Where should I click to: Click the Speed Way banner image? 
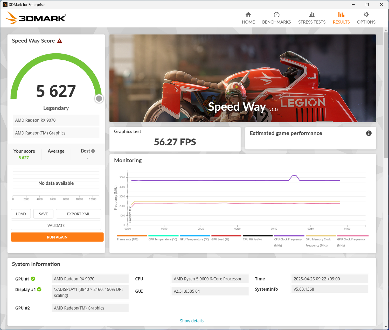click(x=243, y=78)
